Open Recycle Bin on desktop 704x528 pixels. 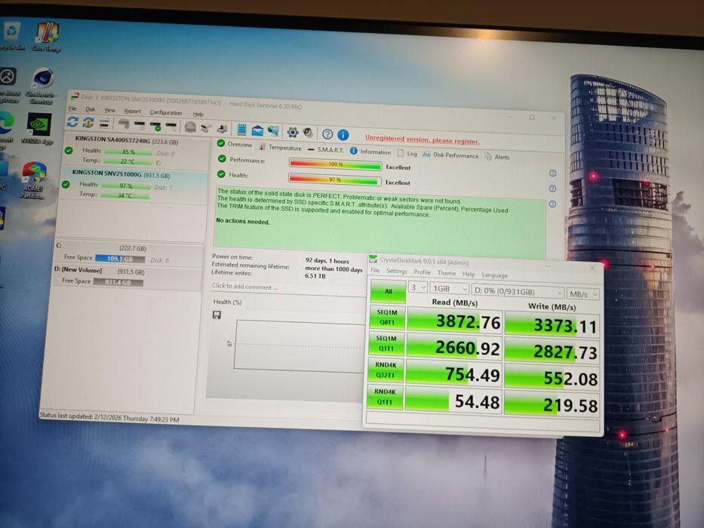coord(11,36)
